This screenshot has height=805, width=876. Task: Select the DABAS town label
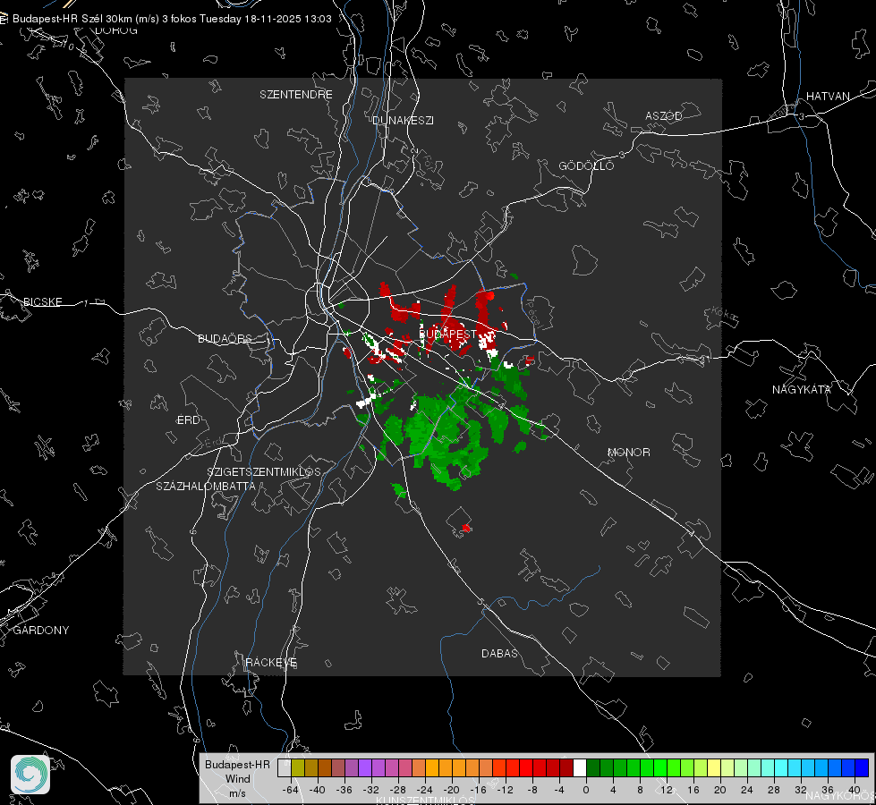(x=499, y=653)
